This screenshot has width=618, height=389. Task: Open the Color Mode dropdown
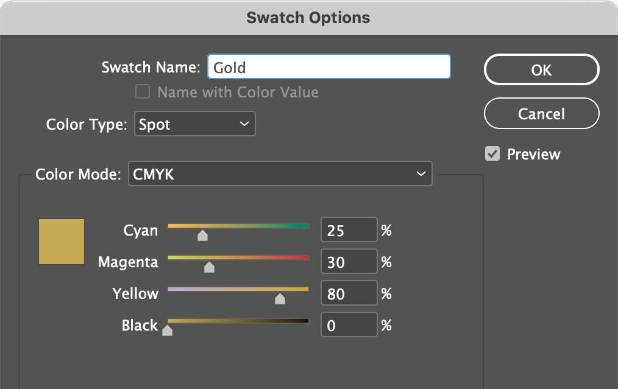point(280,174)
